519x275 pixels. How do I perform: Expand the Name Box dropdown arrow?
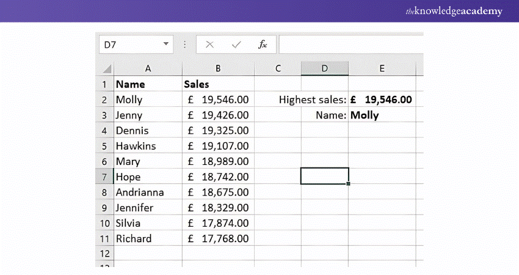point(166,45)
